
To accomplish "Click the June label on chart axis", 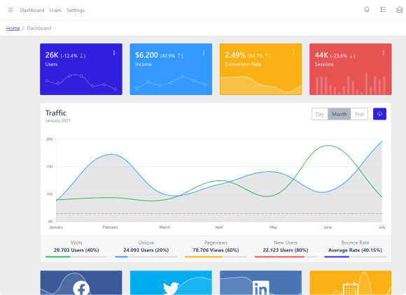I will coord(328,227).
